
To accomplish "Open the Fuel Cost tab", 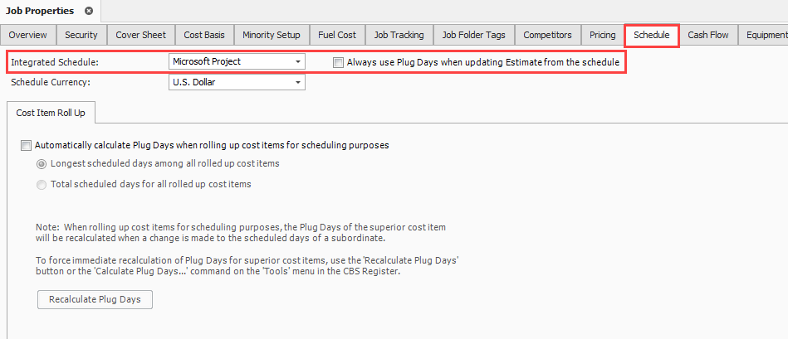I will pos(337,35).
